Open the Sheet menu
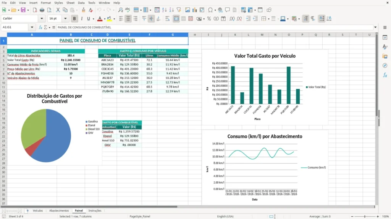391x219 pixels. click(70, 3)
